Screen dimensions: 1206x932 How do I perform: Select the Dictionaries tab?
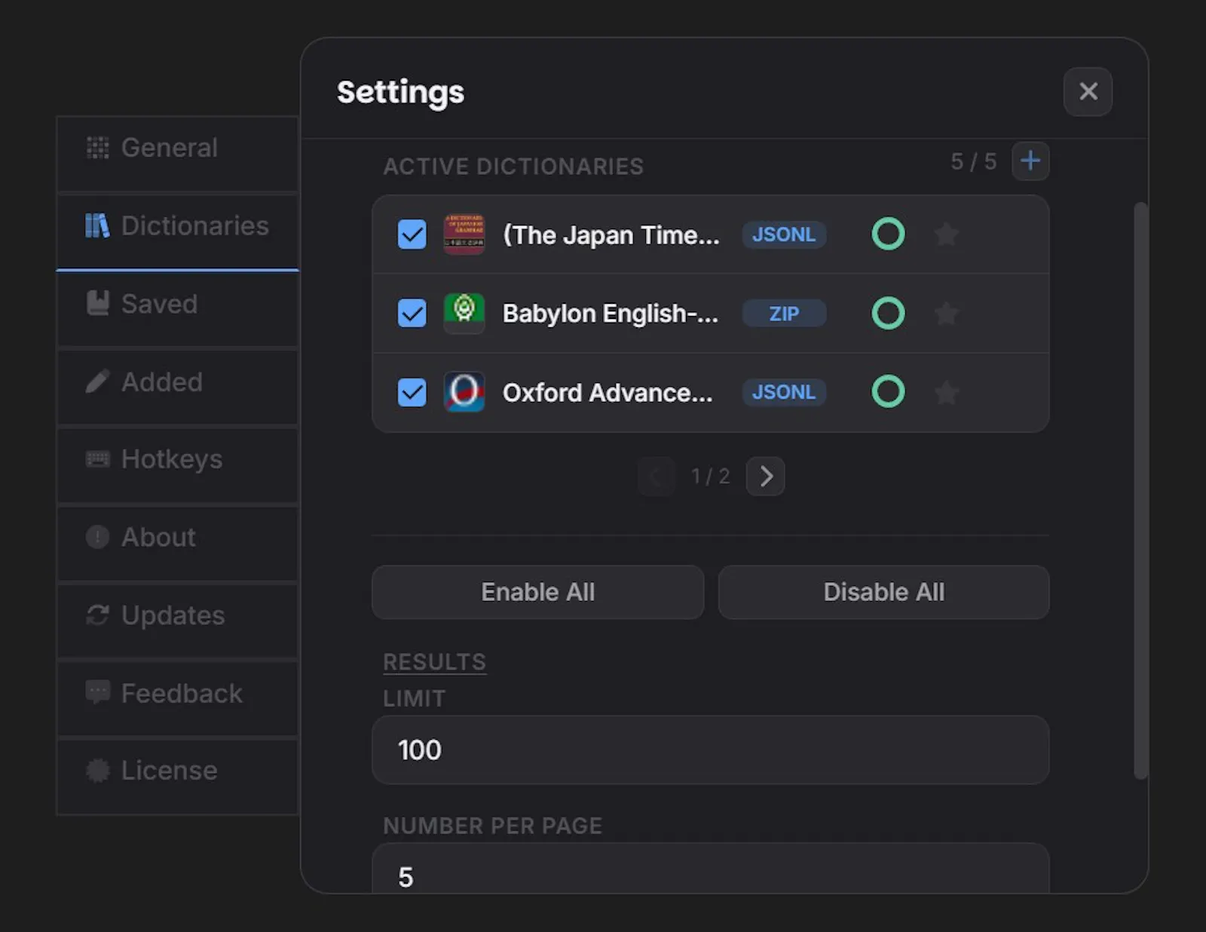(x=178, y=231)
